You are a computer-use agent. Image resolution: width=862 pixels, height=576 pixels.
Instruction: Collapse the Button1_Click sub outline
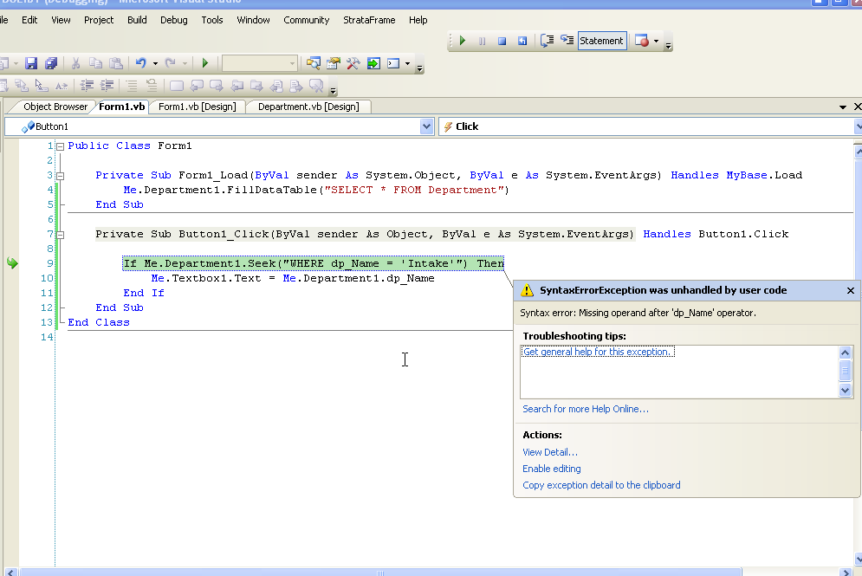pos(60,235)
